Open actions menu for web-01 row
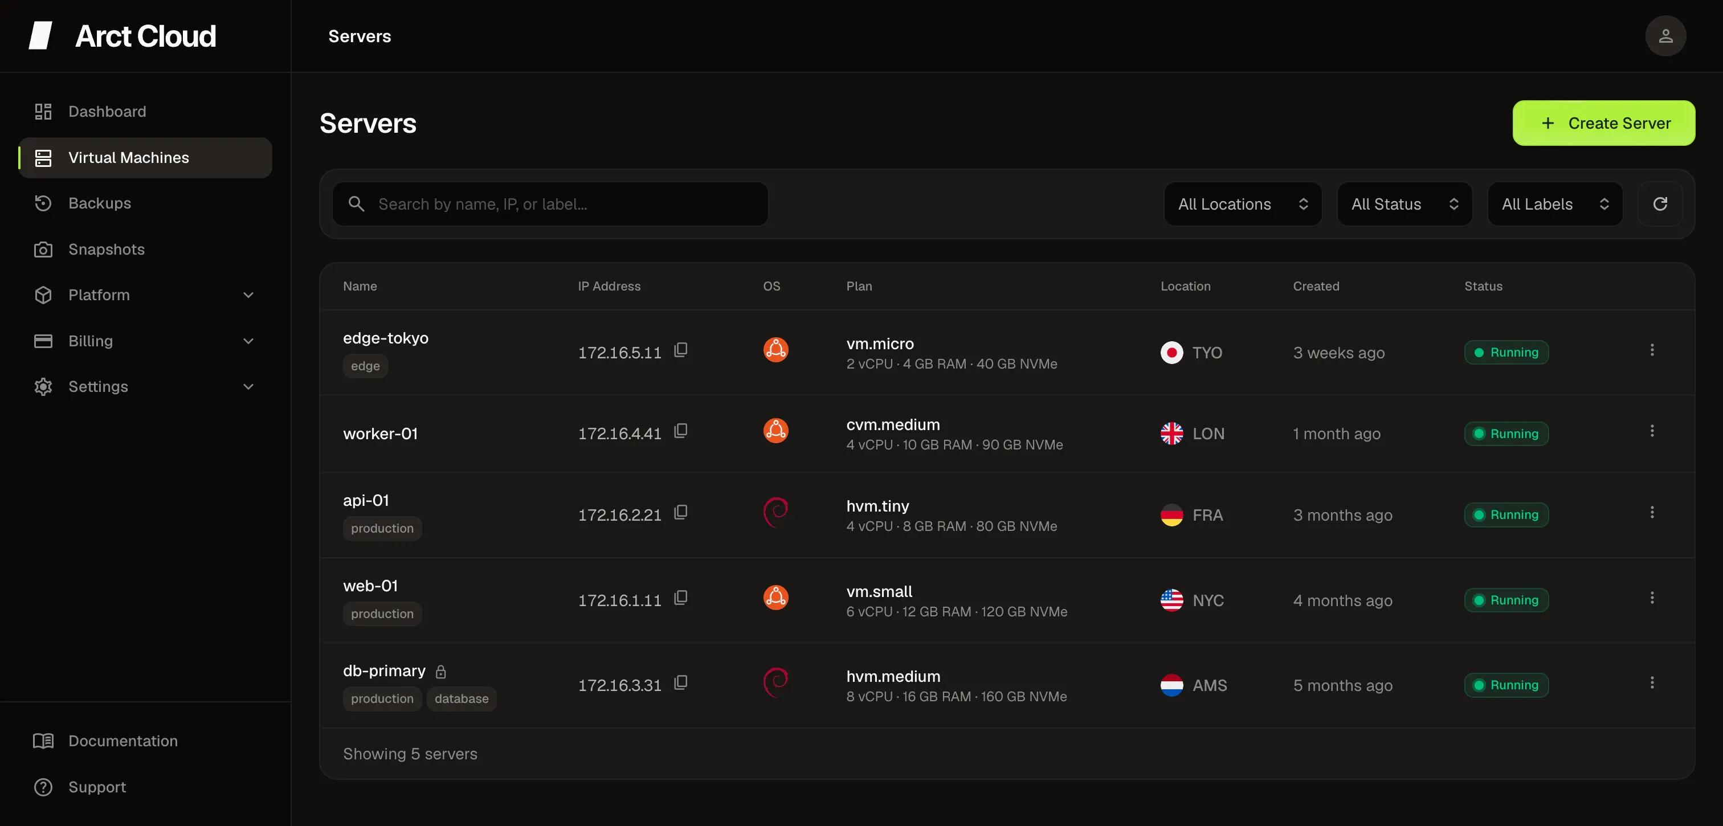Screen dimensions: 1723x826 pos(1651,598)
